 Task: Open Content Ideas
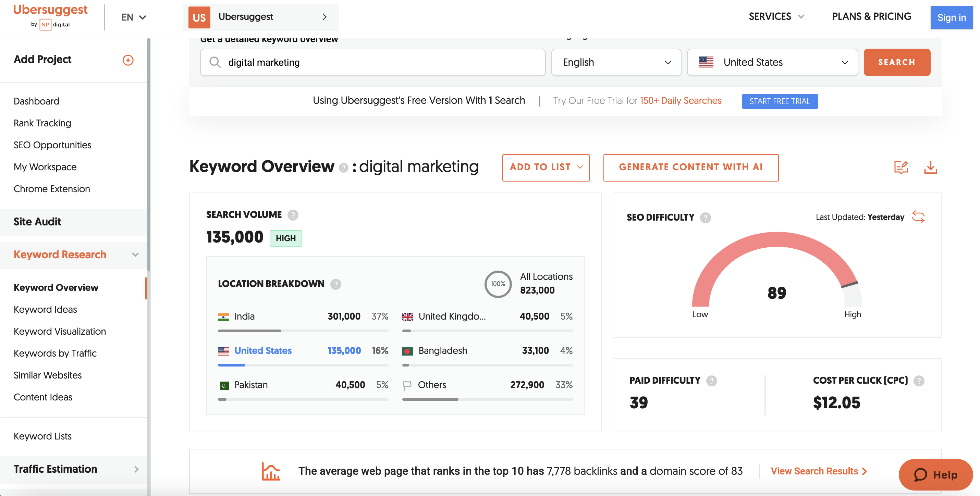(43, 397)
